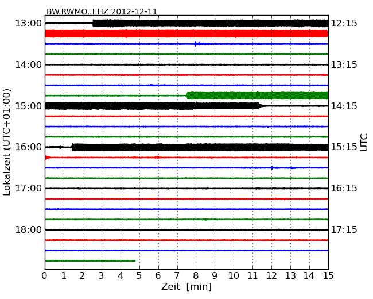Click the onset of the thick black 16:00 trace
Image resolution: width=373 pixels, height=299 pixels.
coord(72,147)
